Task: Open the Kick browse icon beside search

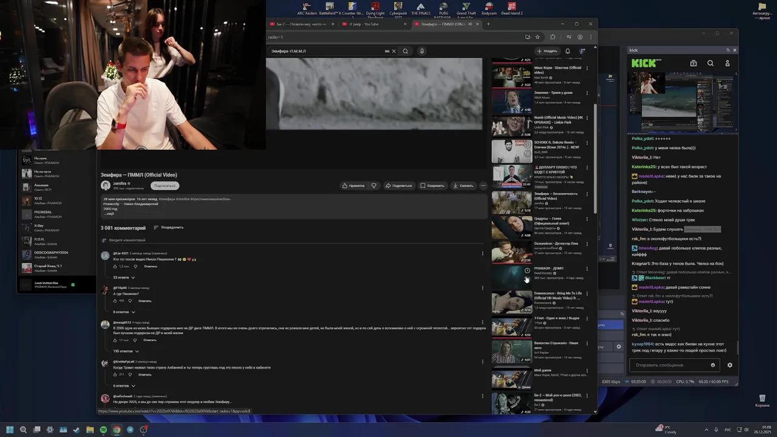Action: pyautogui.click(x=693, y=63)
